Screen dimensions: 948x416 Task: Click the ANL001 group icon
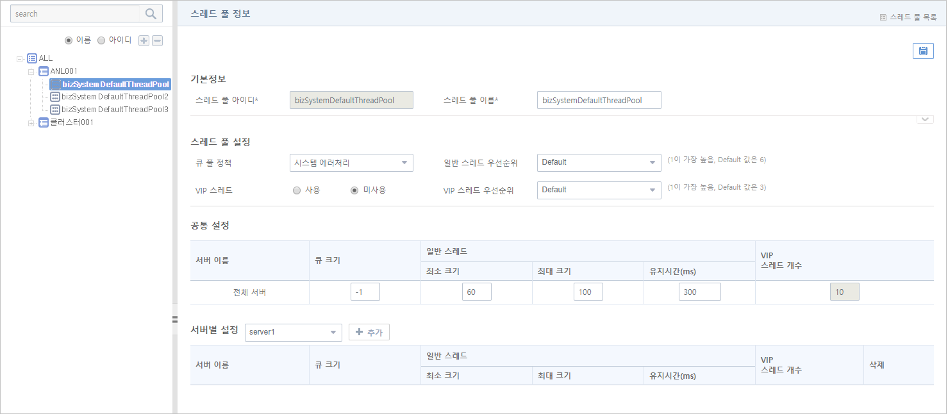[x=44, y=71]
